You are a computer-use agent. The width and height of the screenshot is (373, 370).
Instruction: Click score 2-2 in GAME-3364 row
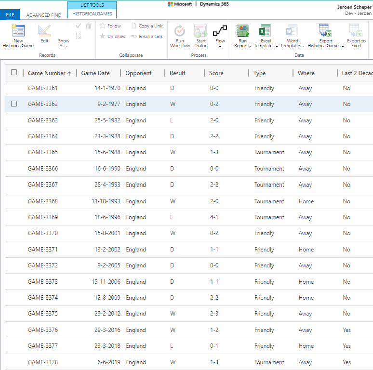pos(214,136)
